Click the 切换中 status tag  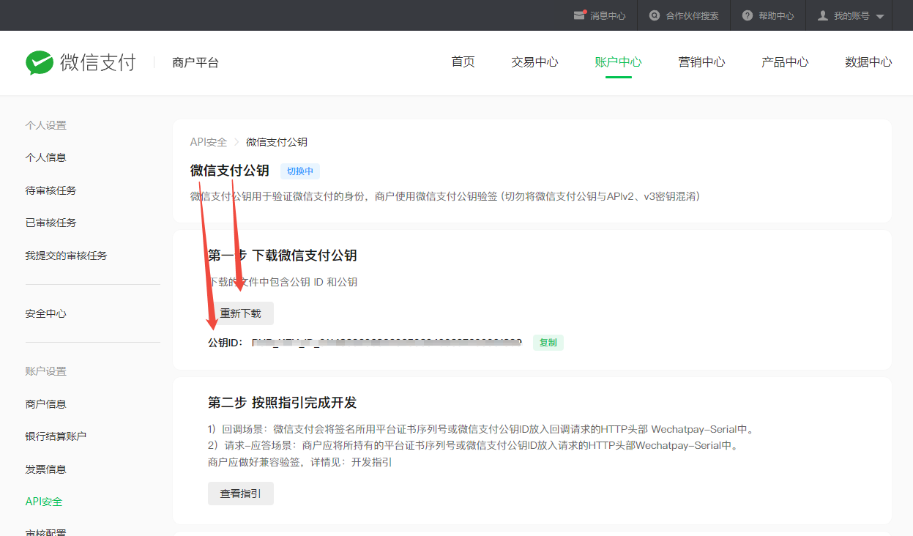(x=300, y=171)
